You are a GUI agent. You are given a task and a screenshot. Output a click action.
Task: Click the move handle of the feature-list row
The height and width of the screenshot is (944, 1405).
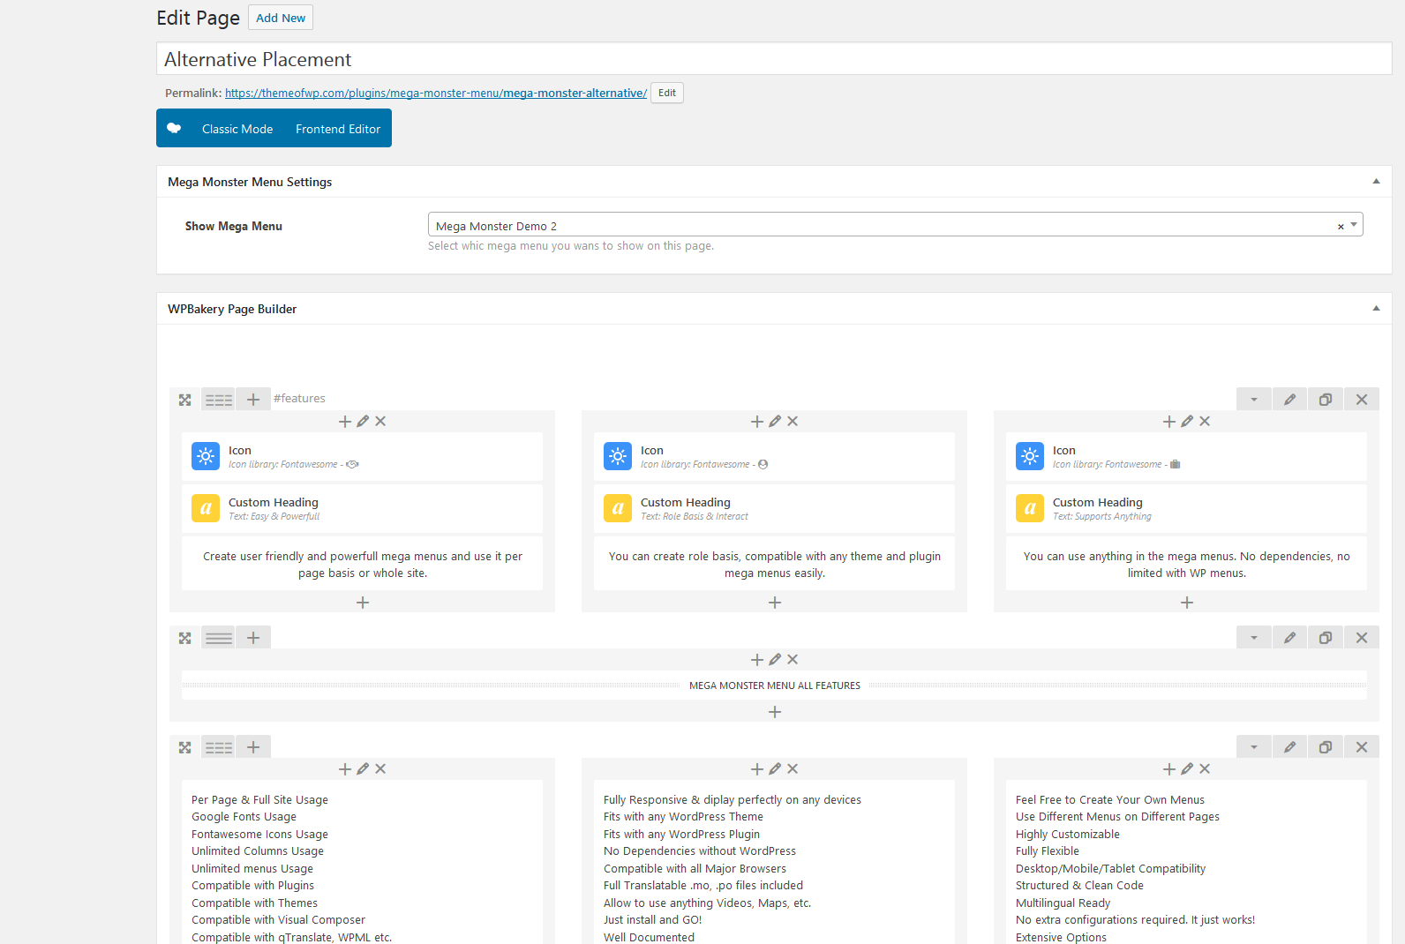(184, 747)
